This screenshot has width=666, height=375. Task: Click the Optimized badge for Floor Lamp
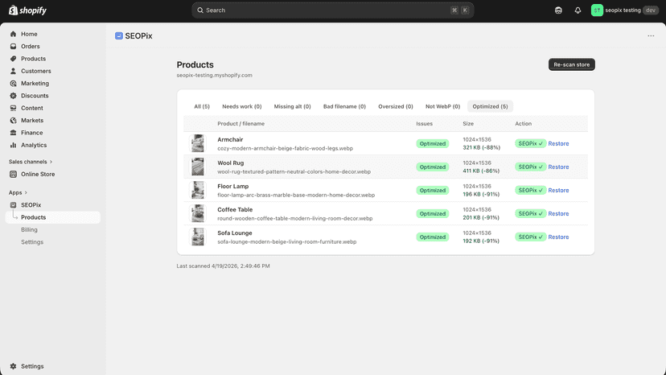[433, 191]
